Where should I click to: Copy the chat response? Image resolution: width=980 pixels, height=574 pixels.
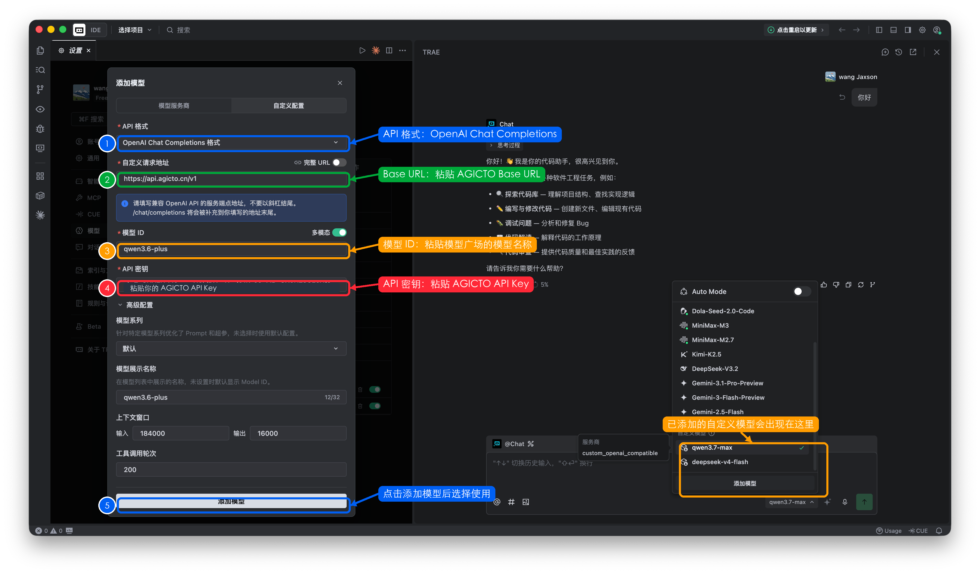click(848, 285)
